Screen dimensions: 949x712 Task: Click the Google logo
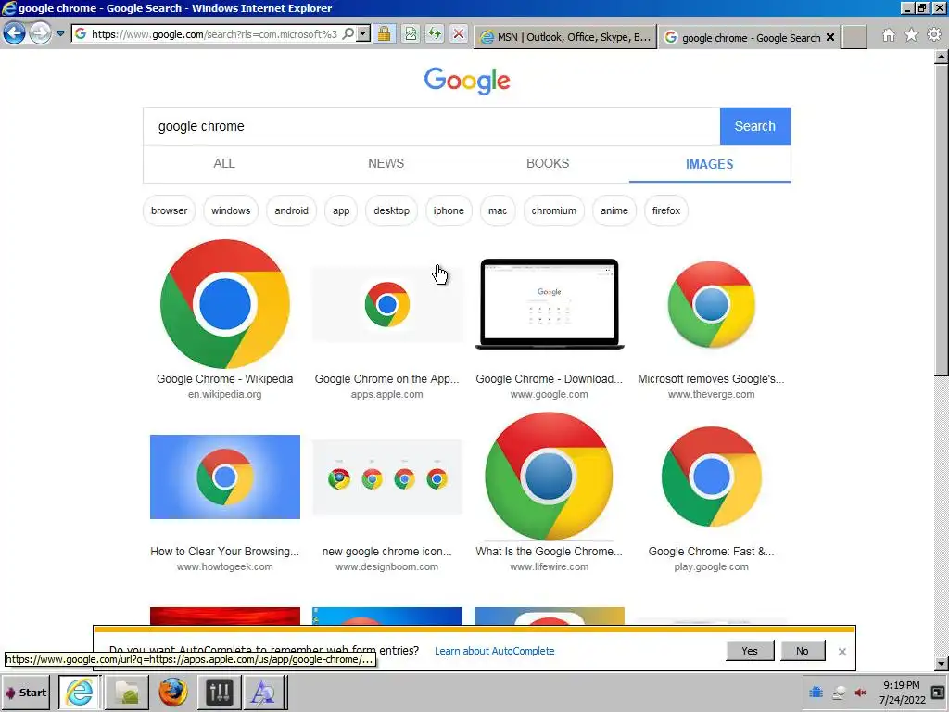(x=467, y=81)
